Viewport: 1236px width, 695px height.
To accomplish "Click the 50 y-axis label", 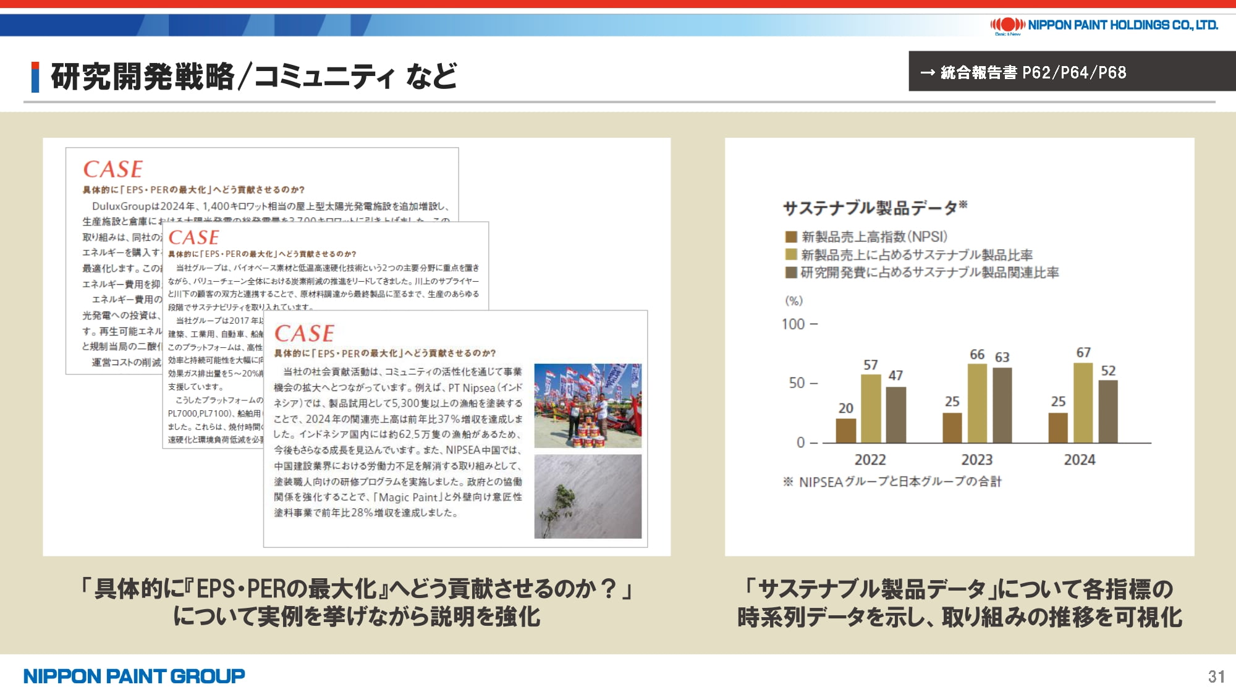I will tap(797, 383).
